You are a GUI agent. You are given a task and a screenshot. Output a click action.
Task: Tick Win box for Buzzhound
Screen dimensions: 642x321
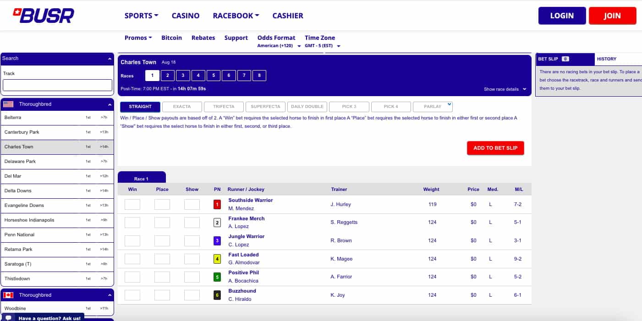(132, 295)
